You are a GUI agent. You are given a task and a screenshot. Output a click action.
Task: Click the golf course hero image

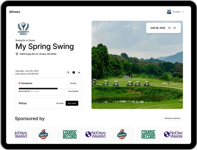137,65
